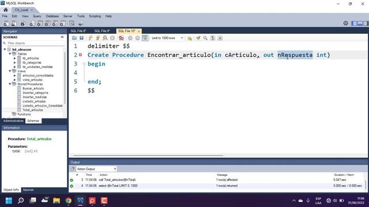Open Workbench preferences gear icon
This screenshot has width=369, height=207.
[345, 23]
